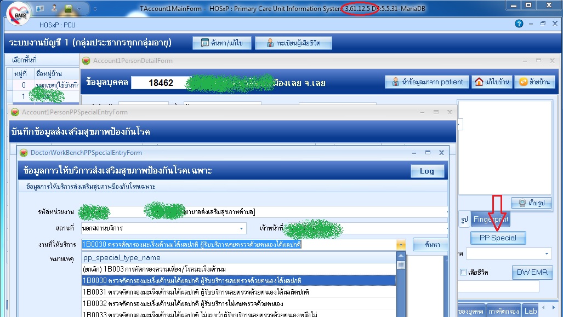Open the chevron dropdown beside toolbar icons
The image size is (563, 317).
pyautogui.click(x=79, y=8)
